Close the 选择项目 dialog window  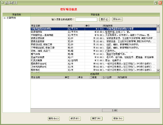tap(159, 2)
